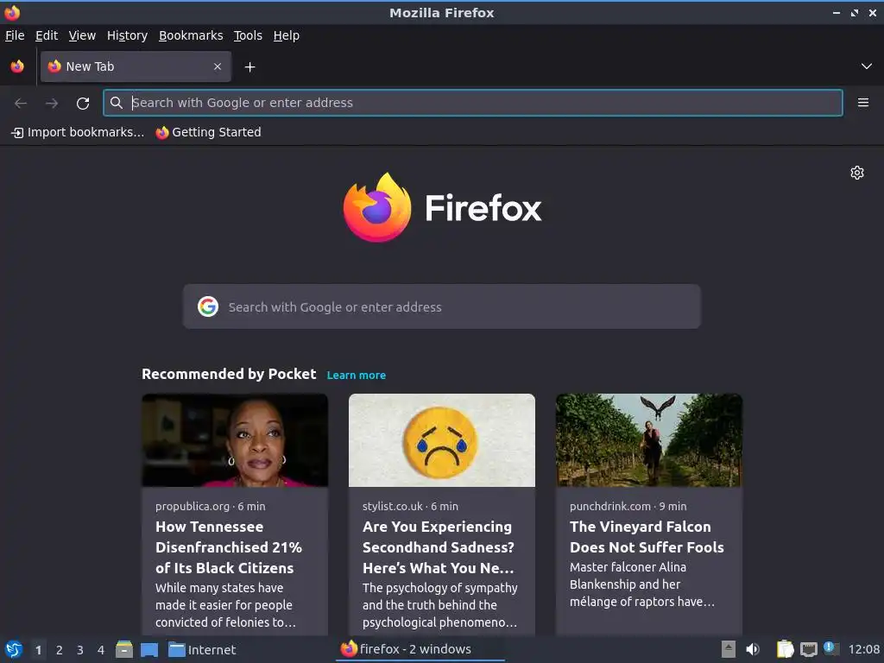Viewport: 884px width, 663px height.
Task: Reload the current page
Action: click(x=83, y=104)
